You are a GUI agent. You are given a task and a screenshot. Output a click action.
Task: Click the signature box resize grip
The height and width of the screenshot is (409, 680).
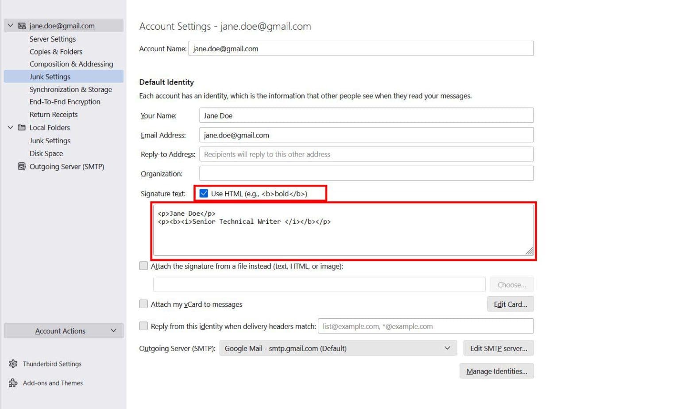pos(529,251)
